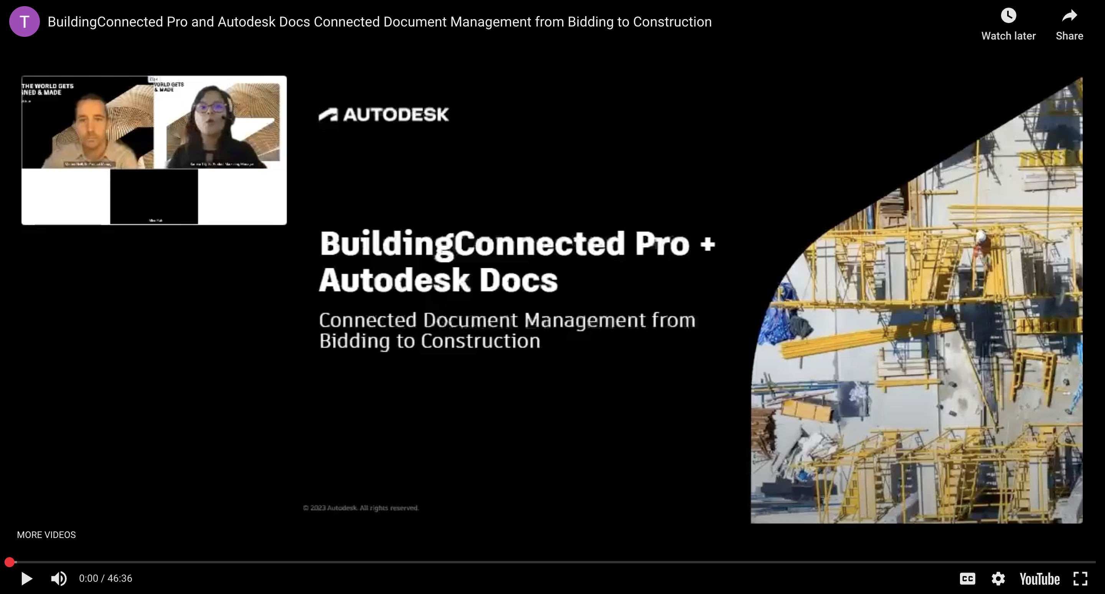Click the MORE VIDEOS label
The width and height of the screenshot is (1105, 594).
pyautogui.click(x=46, y=535)
